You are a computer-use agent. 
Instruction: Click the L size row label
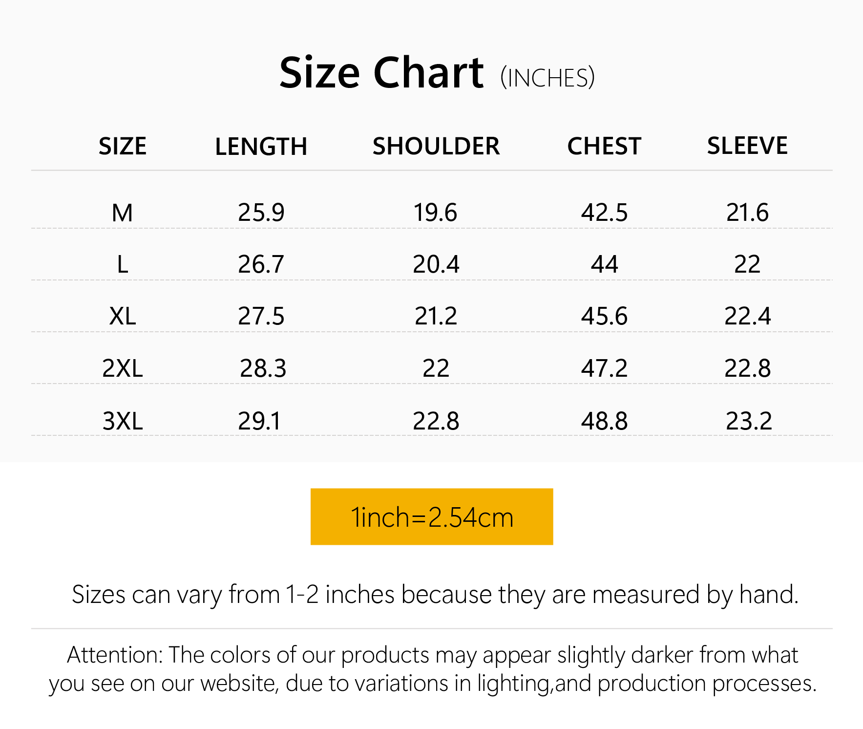[123, 264]
